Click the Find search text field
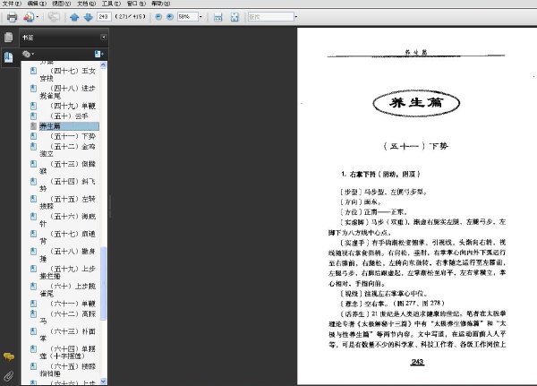Image resolution: width=537 pixels, height=386 pixels. point(271,16)
